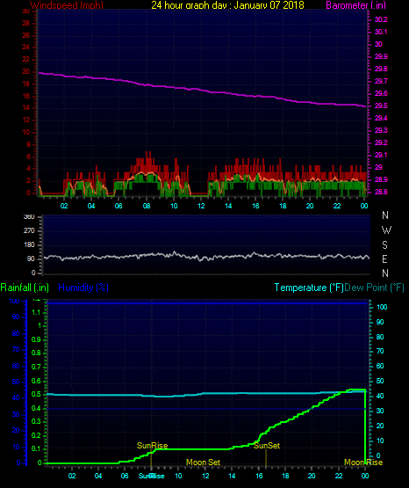Image resolution: width=409 pixels, height=488 pixels.
Task: Click the E compass direction label
Action: (x=384, y=259)
